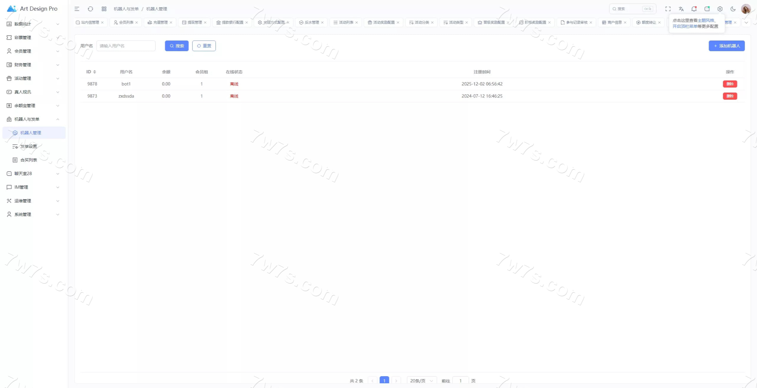Open the language switcher icon

click(x=681, y=9)
